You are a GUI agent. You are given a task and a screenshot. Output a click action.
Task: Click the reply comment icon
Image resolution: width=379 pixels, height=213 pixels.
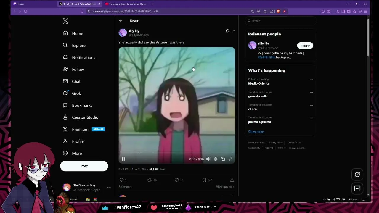tap(121, 180)
